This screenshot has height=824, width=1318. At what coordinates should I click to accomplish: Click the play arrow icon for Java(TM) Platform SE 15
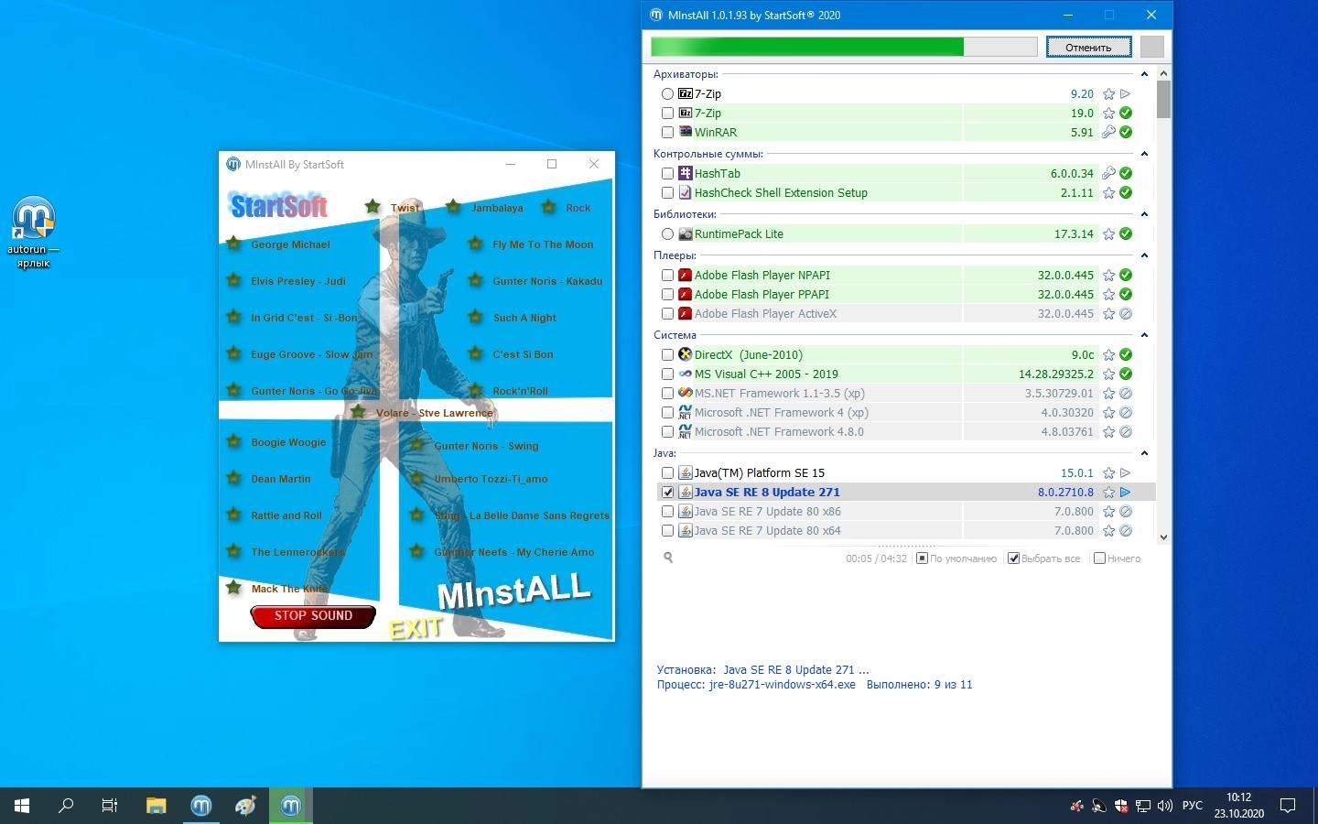[x=1126, y=472]
